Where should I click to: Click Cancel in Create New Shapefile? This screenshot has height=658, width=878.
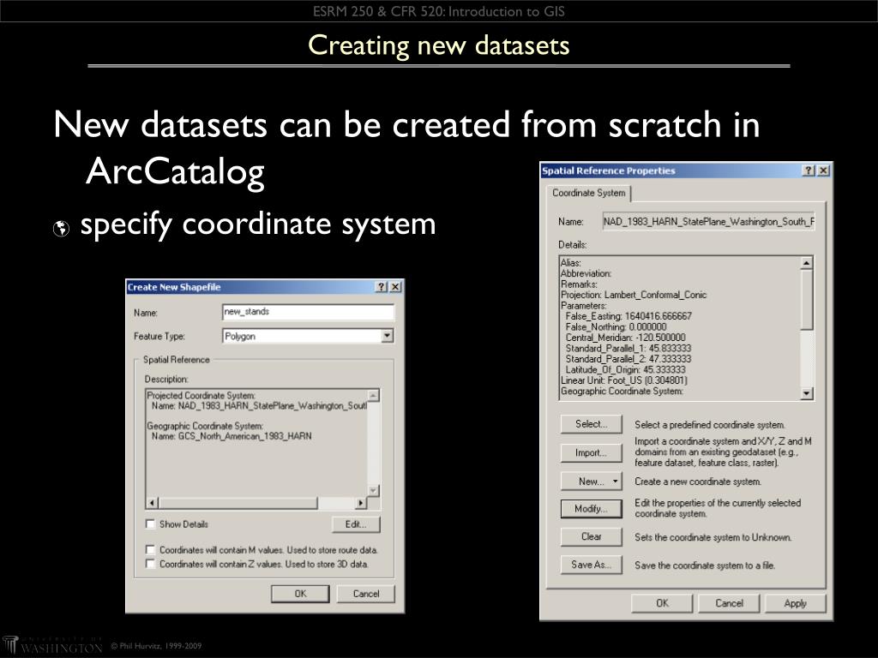point(365,594)
